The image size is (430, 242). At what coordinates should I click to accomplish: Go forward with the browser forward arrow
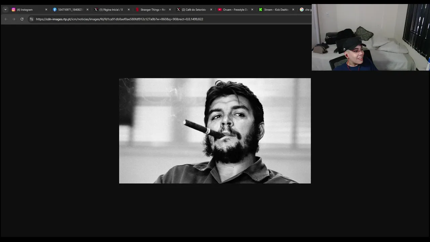coord(14,19)
